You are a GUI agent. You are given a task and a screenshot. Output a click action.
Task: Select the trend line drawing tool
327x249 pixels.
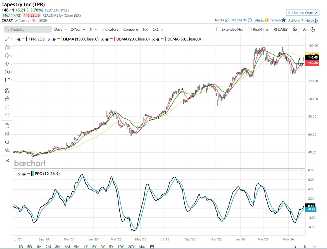point(7,39)
